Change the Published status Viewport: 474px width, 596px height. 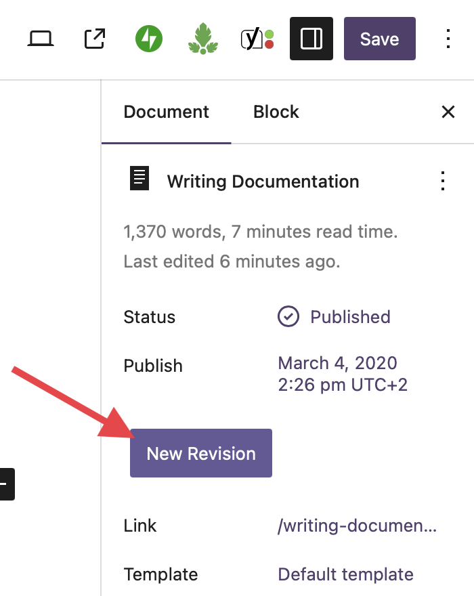[350, 317]
